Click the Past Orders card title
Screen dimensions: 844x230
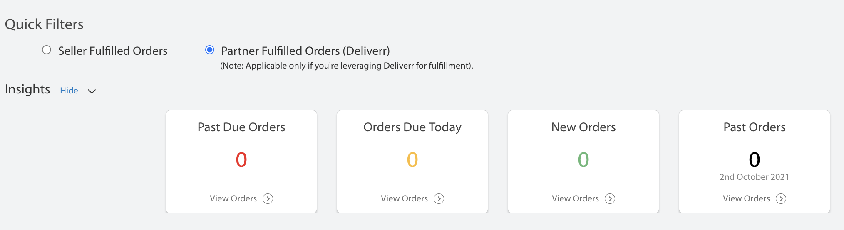pyautogui.click(x=755, y=127)
